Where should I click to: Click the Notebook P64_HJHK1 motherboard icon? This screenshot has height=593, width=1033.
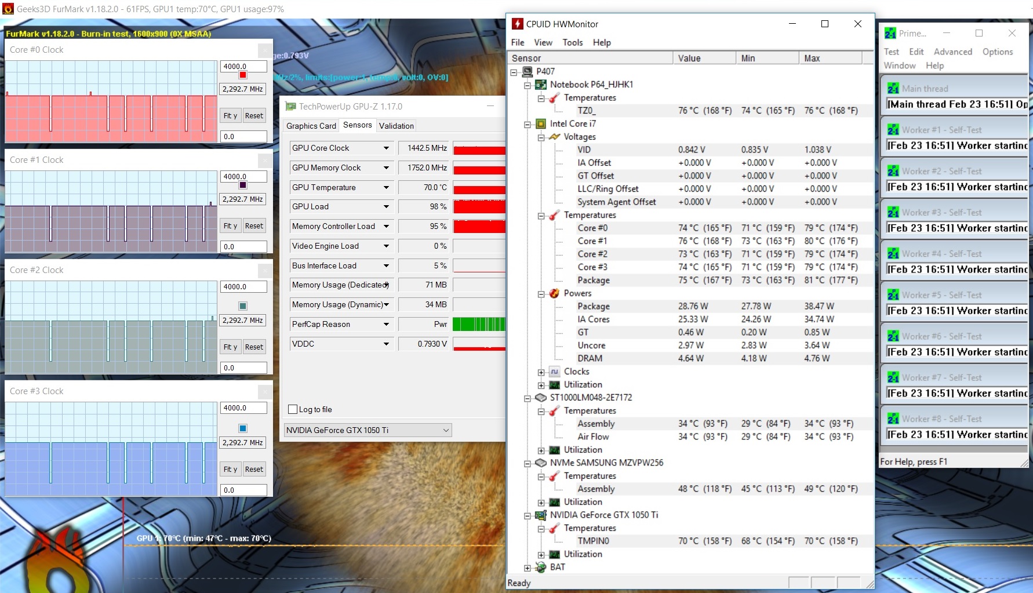coord(541,85)
